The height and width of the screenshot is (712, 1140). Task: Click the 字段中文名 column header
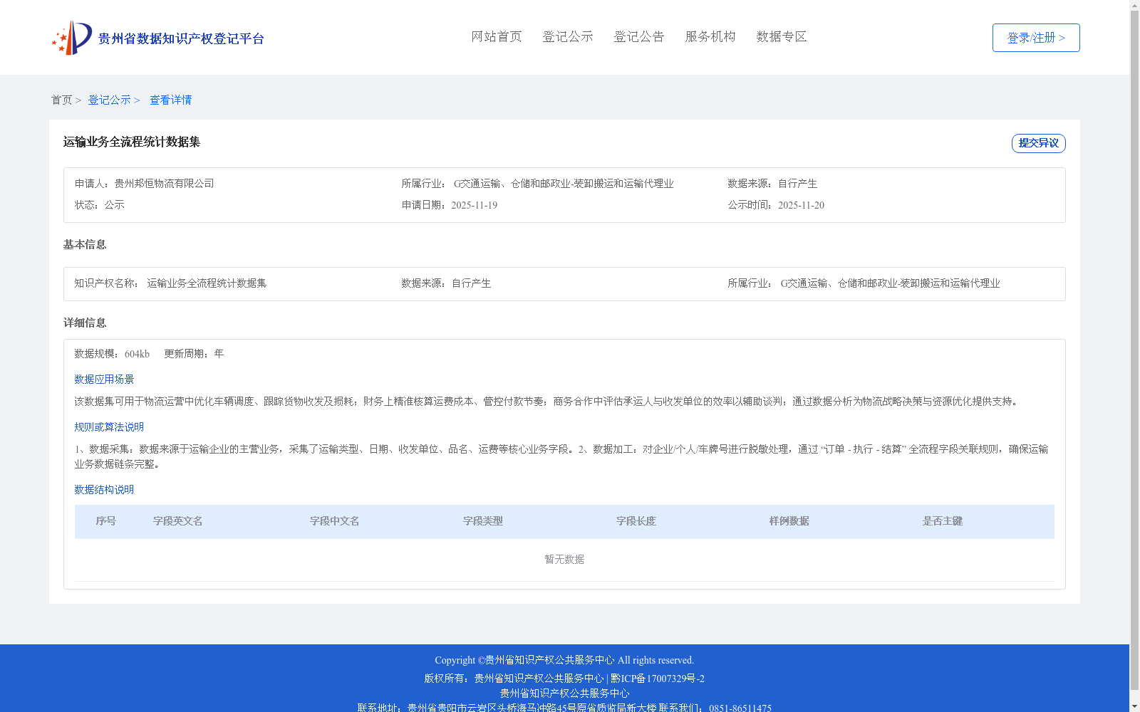(x=335, y=521)
